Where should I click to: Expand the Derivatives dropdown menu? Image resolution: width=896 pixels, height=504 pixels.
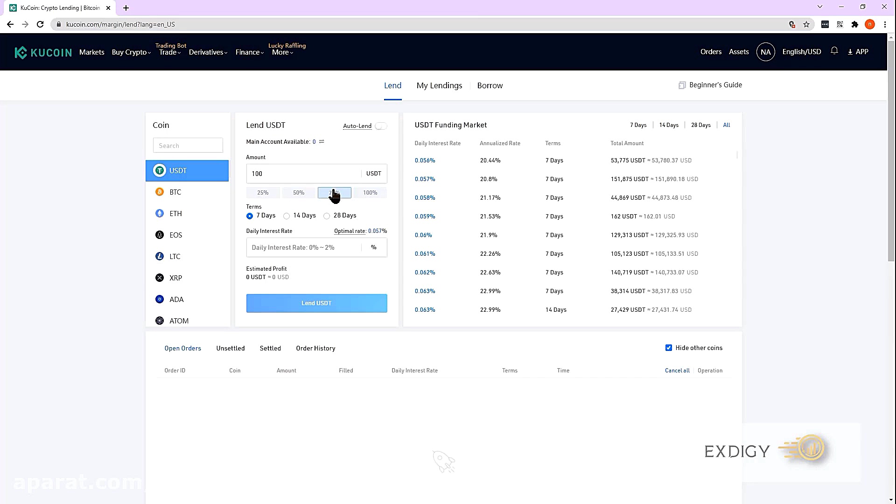(208, 52)
